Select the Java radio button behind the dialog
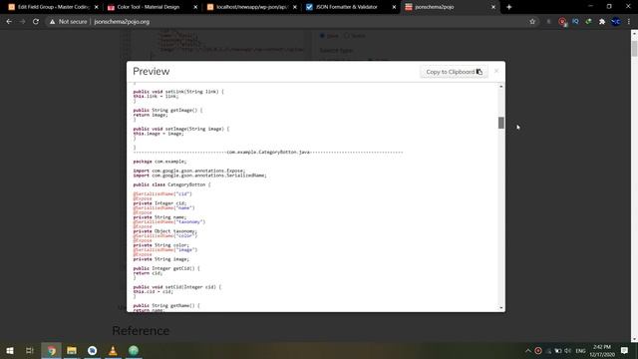 322,36
